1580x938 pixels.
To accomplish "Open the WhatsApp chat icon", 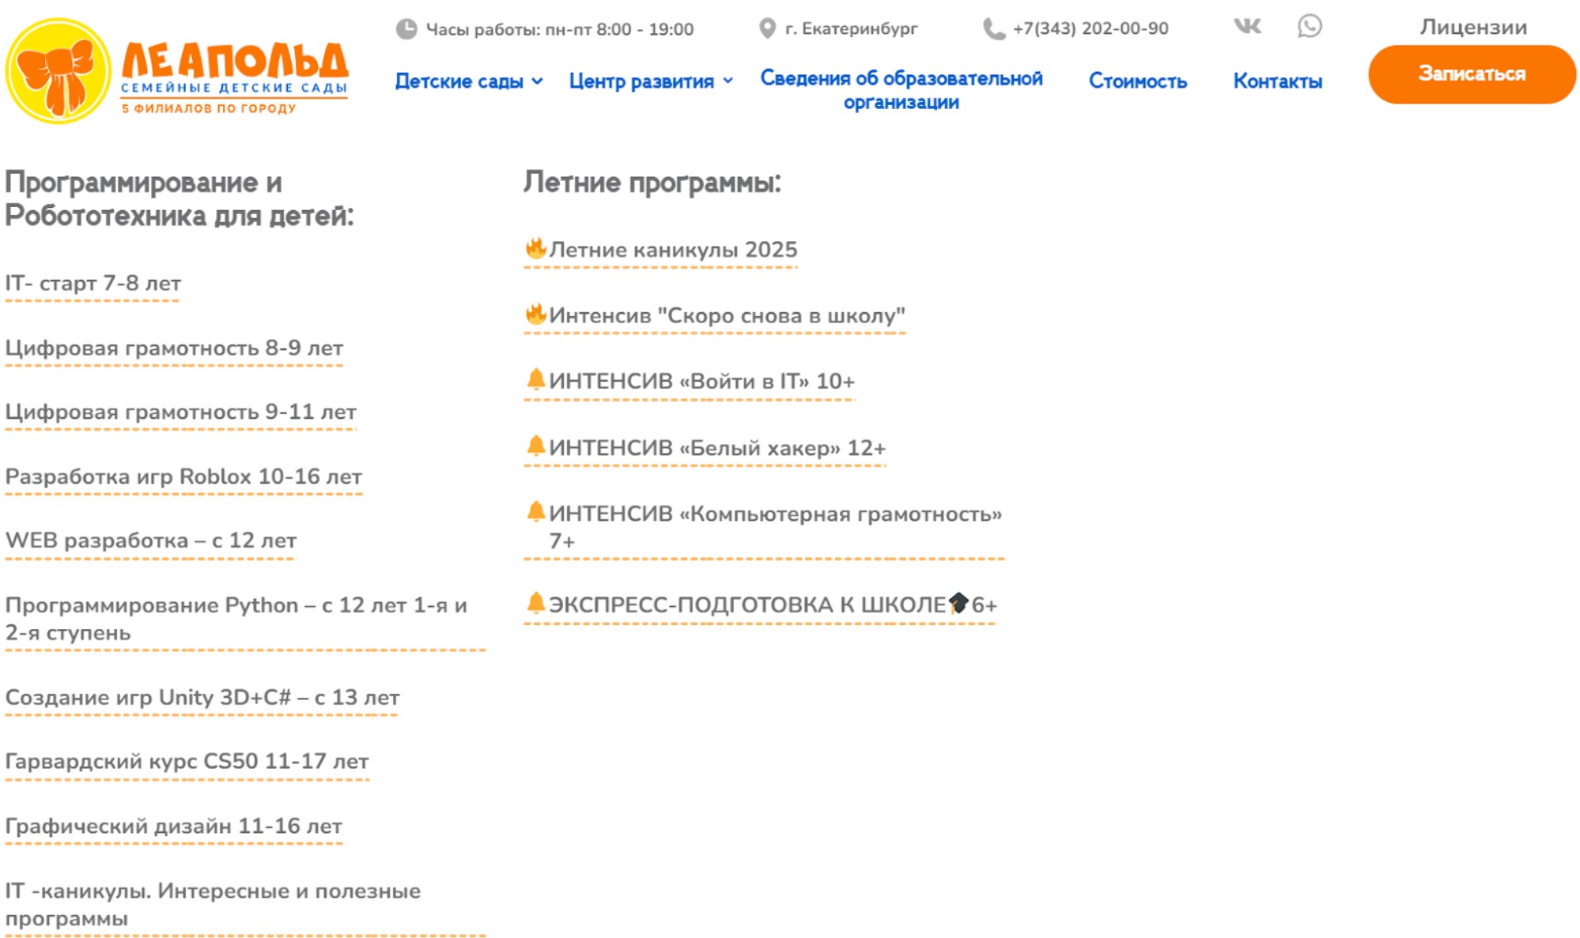I will coord(1310,26).
